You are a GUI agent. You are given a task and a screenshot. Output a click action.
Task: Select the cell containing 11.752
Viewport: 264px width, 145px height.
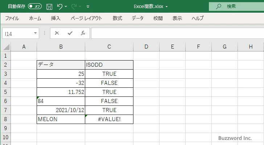pyautogui.click(x=61, y=92)
